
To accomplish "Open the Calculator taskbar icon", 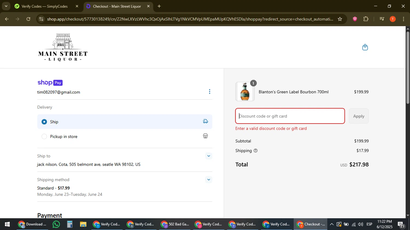I will tap(70, 224).
